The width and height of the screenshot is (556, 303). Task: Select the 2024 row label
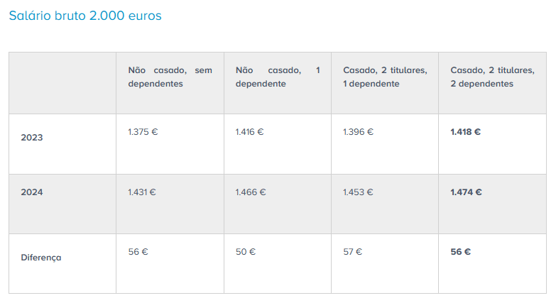click(x=32, y=192)
